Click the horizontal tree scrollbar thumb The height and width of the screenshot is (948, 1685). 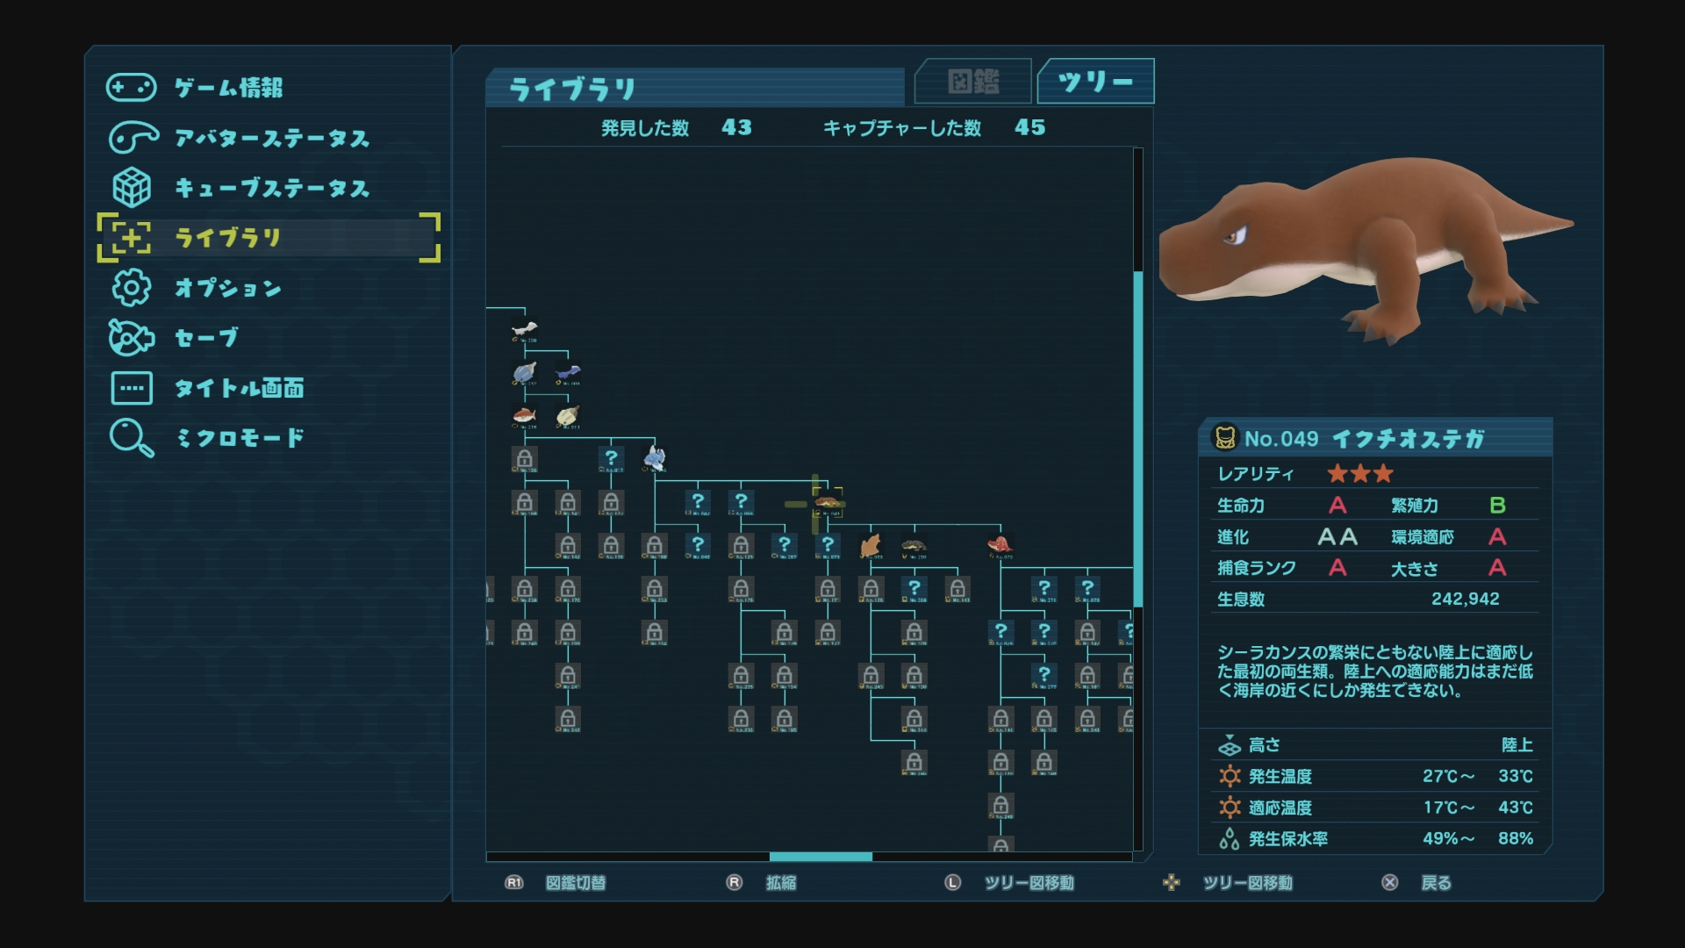click(x=821, y=857)
